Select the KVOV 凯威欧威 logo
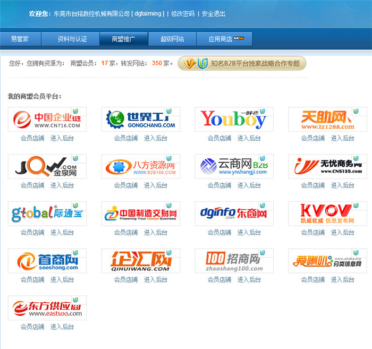The image size is (372, 349). coord(327,214)
